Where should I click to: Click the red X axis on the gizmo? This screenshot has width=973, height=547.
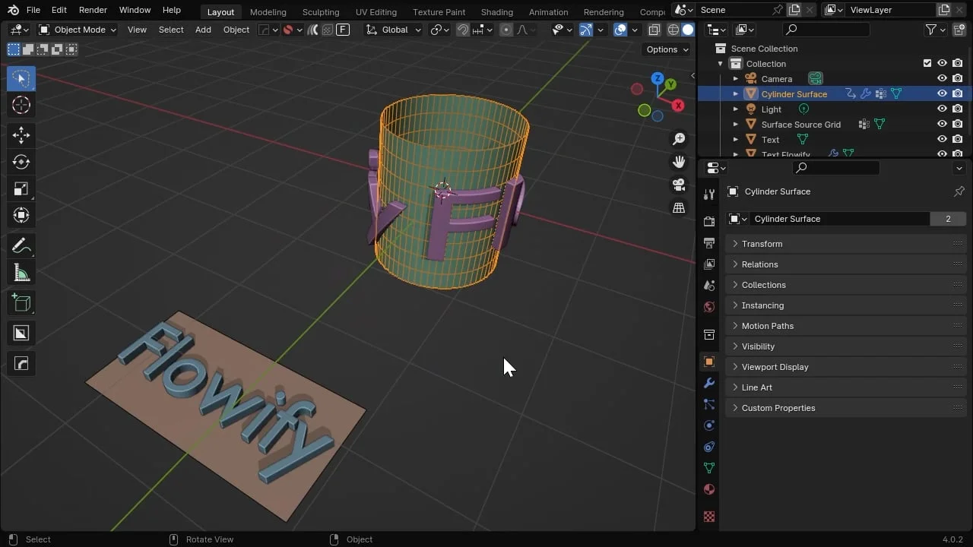[678, 106]
